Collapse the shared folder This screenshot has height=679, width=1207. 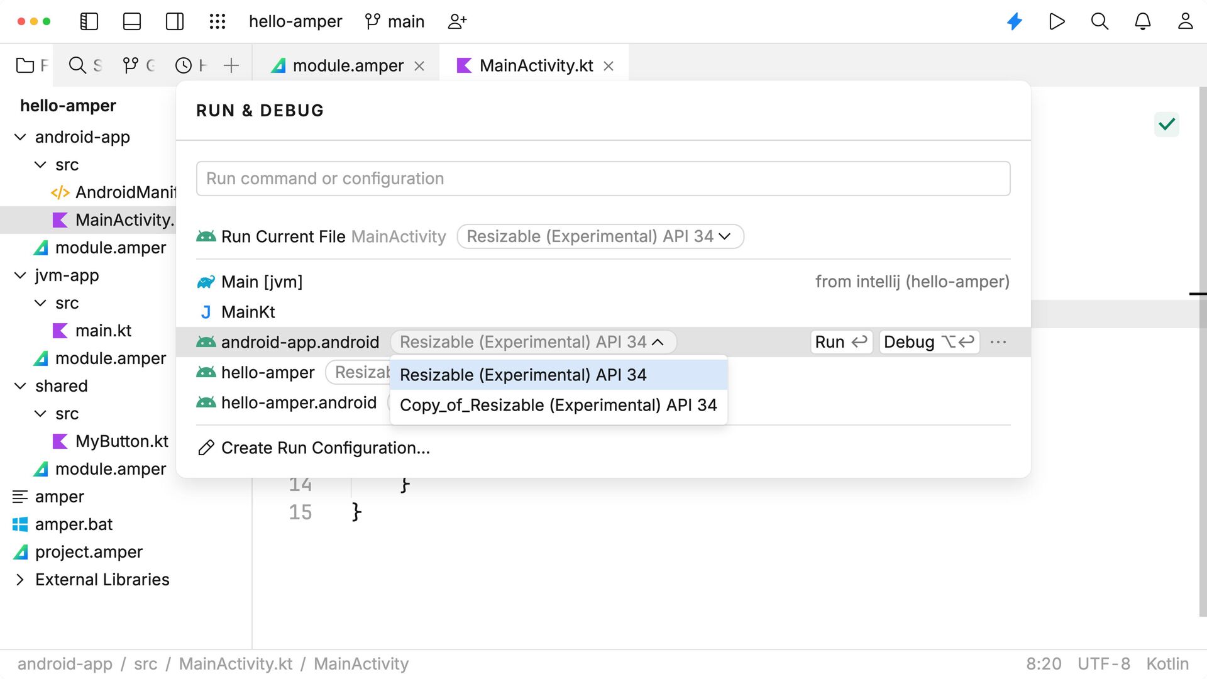20,386
